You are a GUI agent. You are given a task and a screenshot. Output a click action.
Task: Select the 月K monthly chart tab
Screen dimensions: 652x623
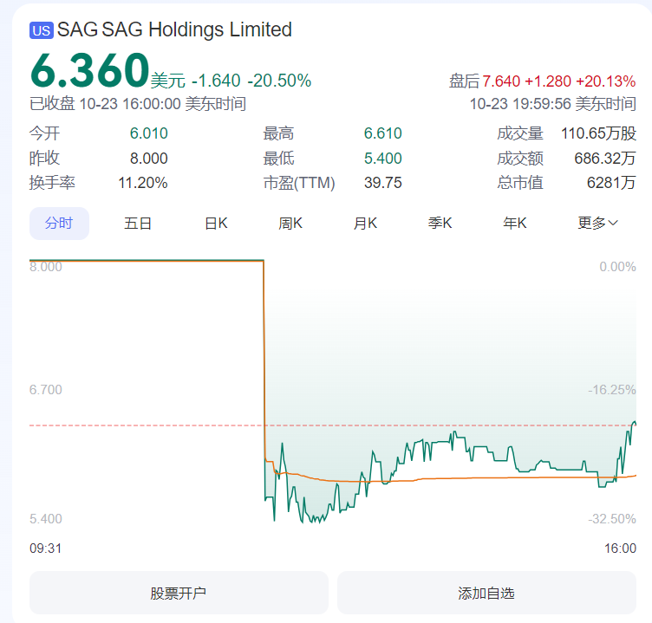pos(365,223)
